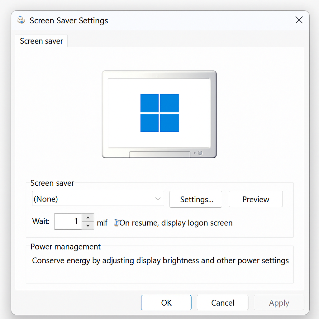The height and width of the screenshot is (319, 319).
Task: Click Preview to test the screen saver
Action: pyautogui.click(x=255, y=199)
